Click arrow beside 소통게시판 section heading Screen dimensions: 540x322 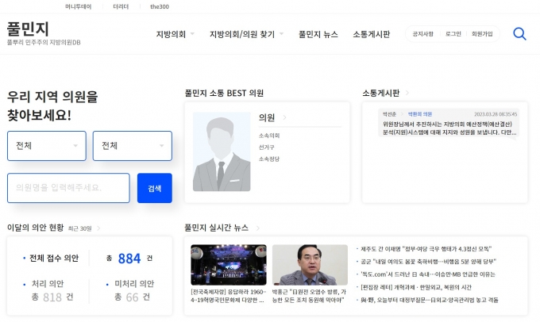(x=407, y=93)
